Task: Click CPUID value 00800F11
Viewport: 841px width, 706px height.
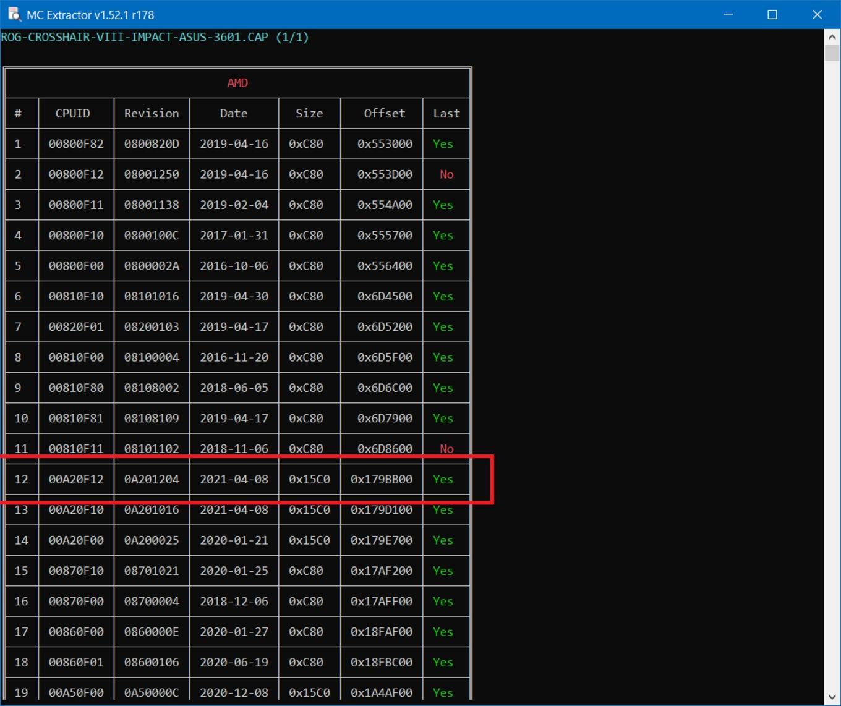Action: click(76, 205)
